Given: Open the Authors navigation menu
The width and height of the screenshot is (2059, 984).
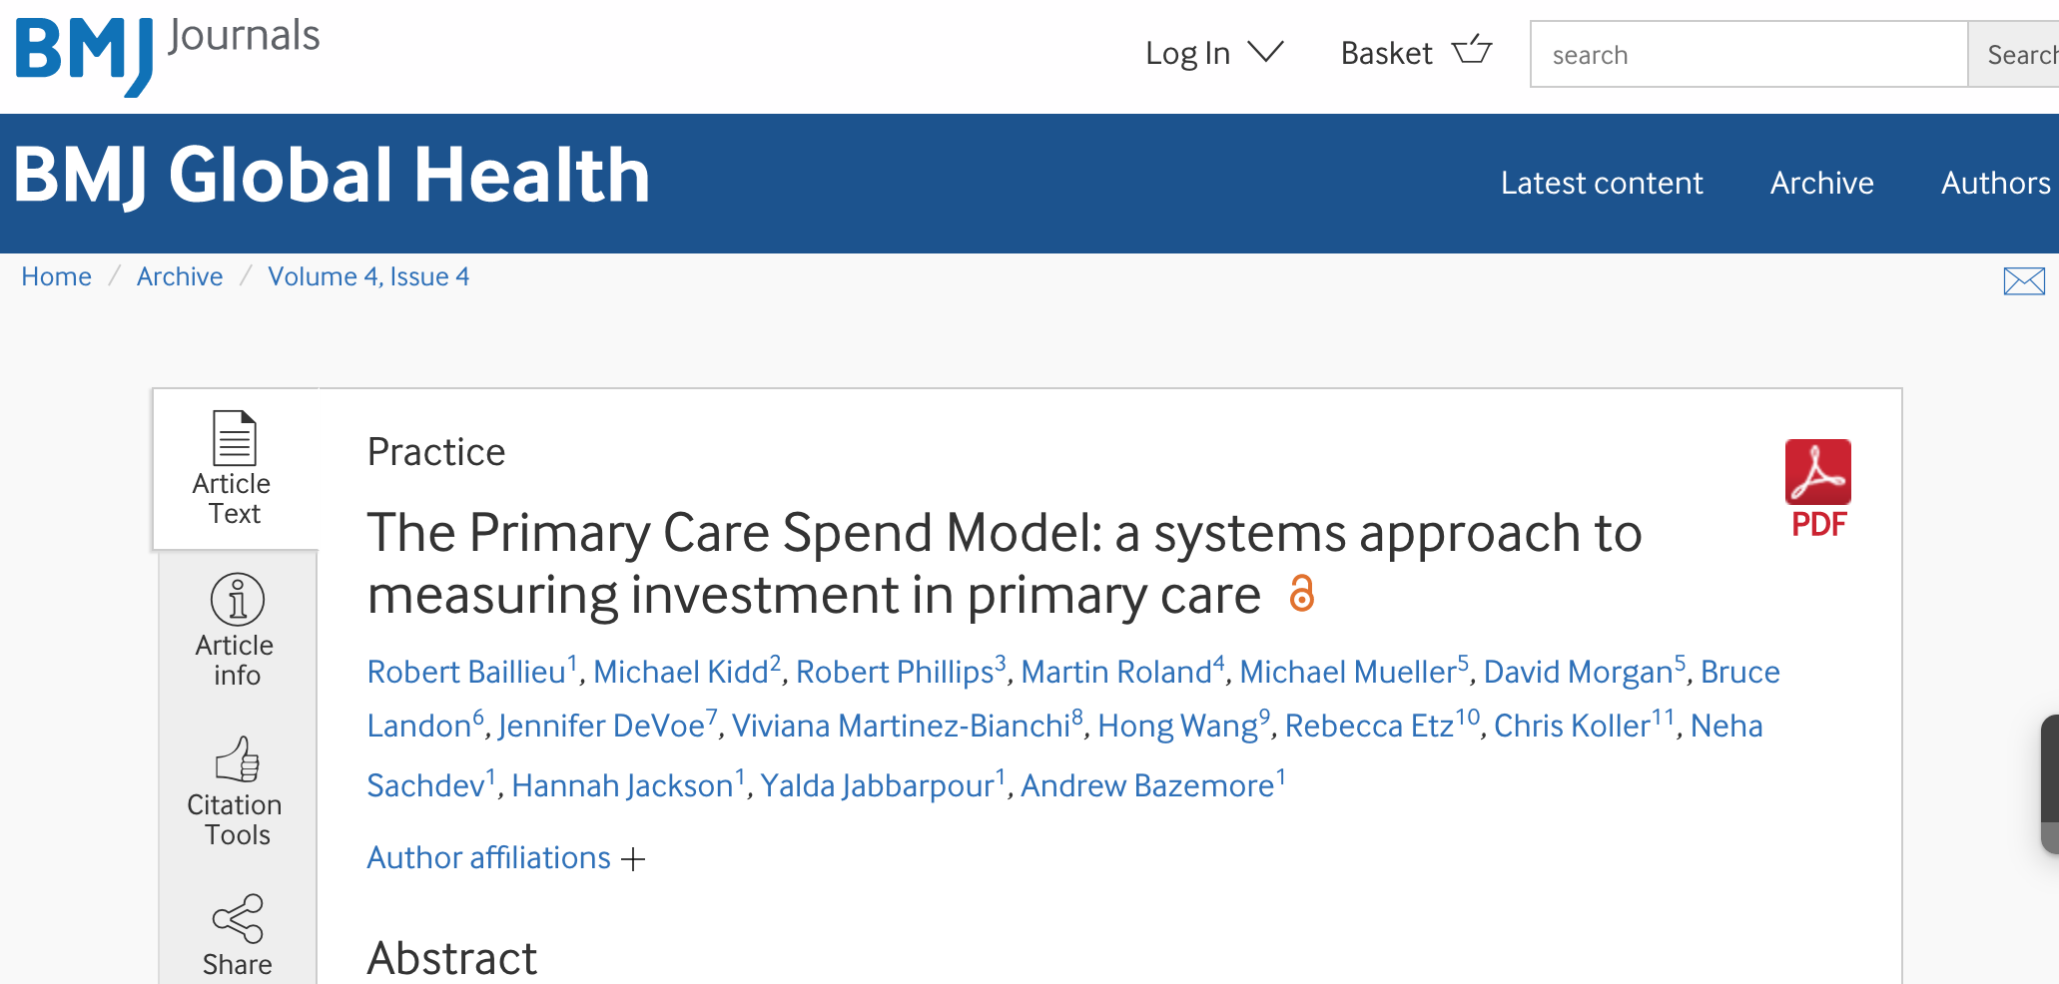Looking at the screenshot, I should pos(1995,184).
